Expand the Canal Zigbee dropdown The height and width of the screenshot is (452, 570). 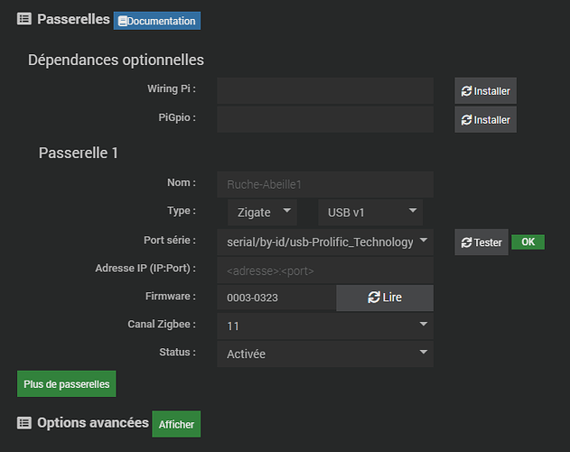tap(325, 325)
